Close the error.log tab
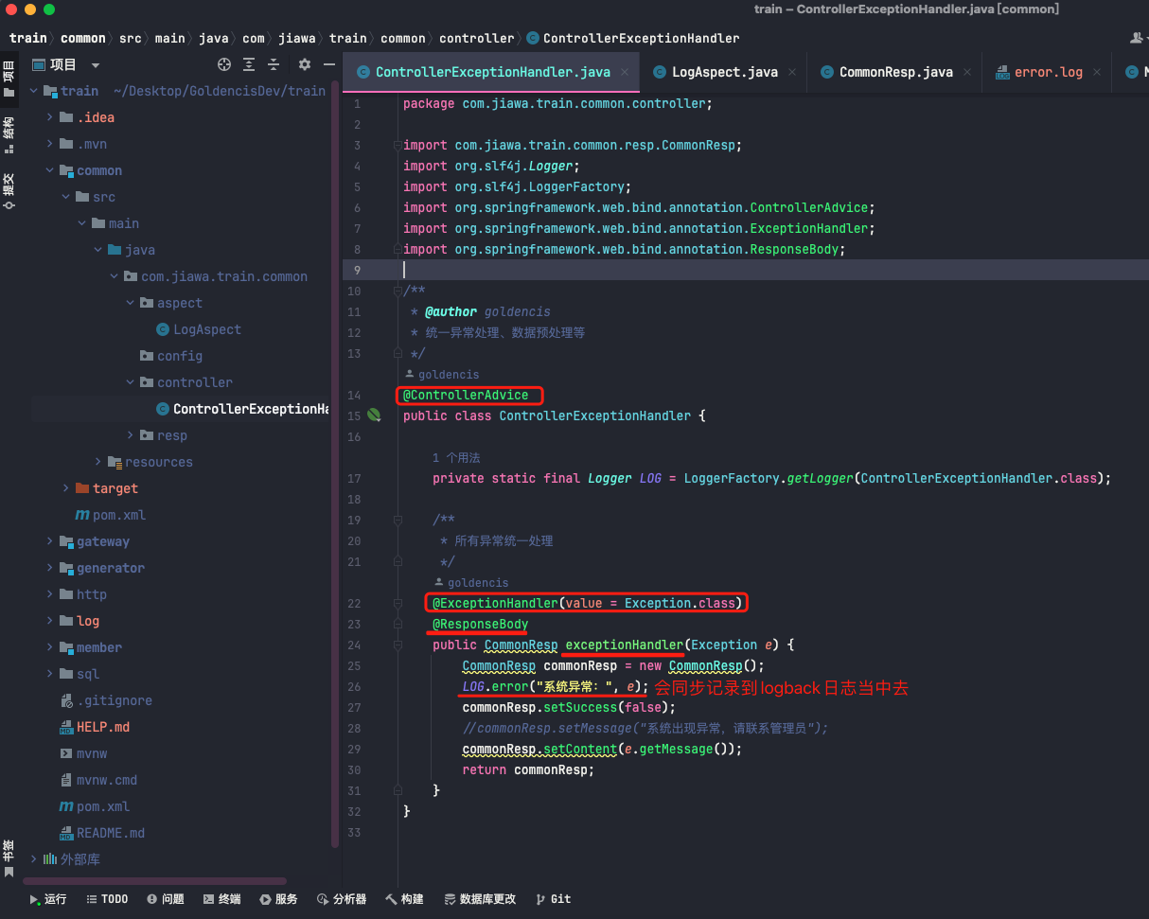 pos(1096,72)
